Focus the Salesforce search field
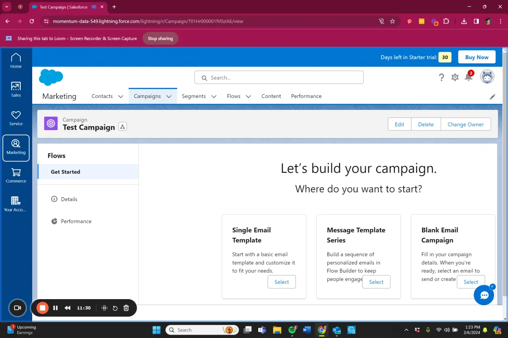Image resolution: width=508 pixels, height=338 pixels. (x=279, y=77)
